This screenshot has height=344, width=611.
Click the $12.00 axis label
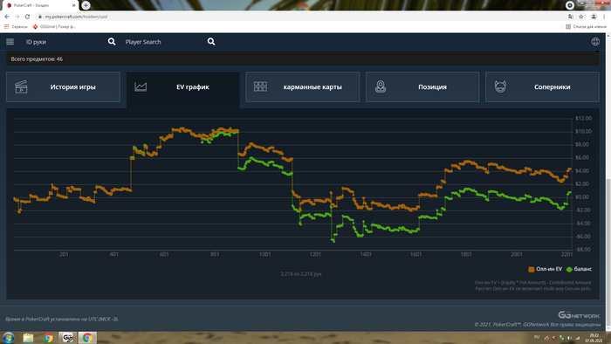[583, 118]
